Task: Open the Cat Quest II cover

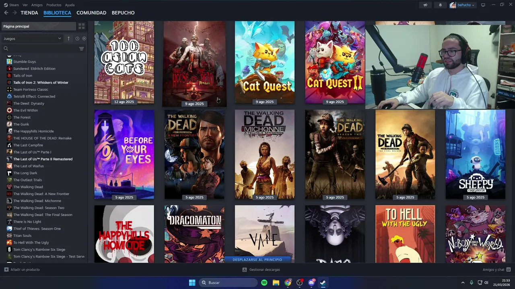Action: pos(335,62)
